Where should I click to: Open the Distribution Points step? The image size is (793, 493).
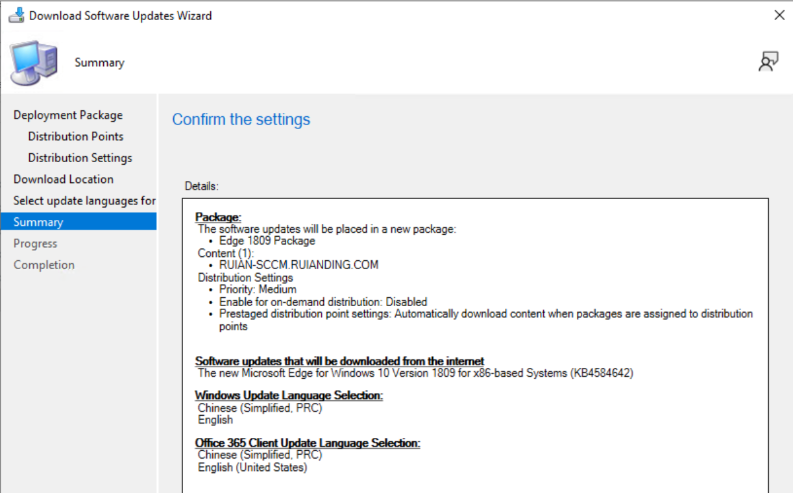pyautogui.click(x=76, y=136)
